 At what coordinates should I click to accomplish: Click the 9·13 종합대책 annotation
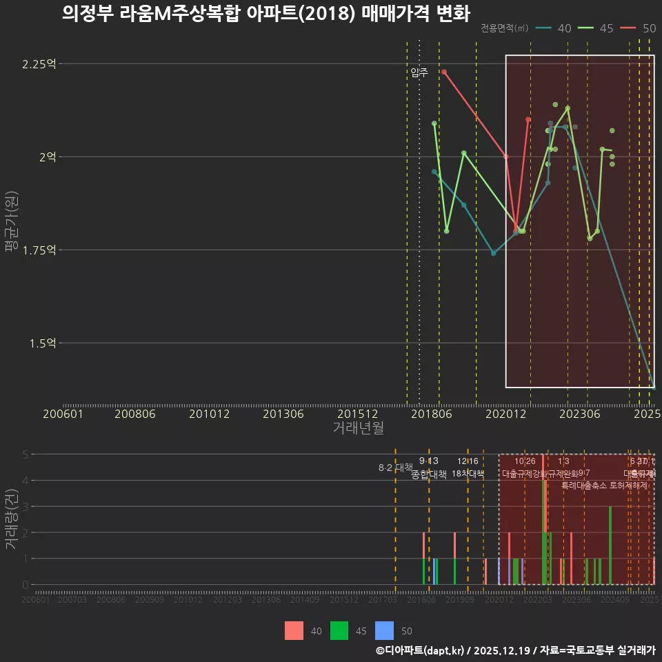click(428, 469)
